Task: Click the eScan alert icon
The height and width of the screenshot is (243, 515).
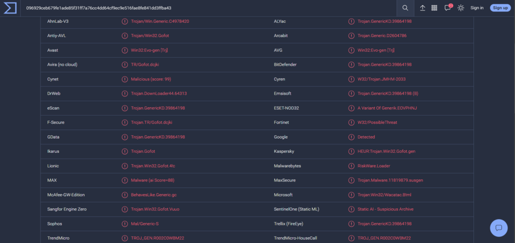Action: coord(125,108)
